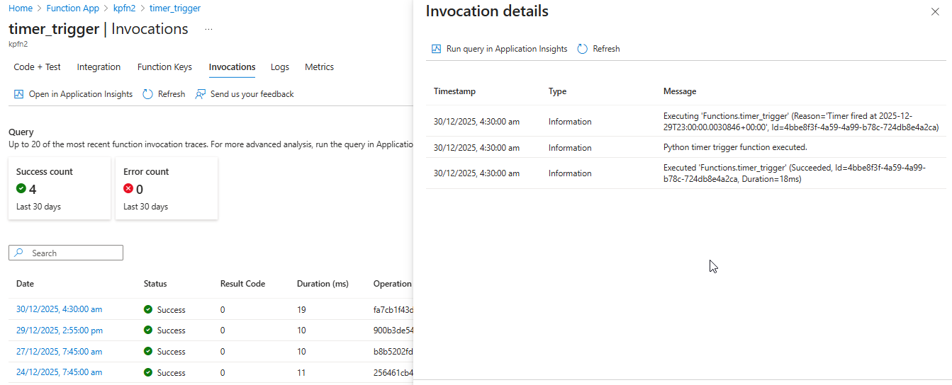Sort by the Date column header
The width and height of the screenshot is (952, 385).
[x=25, y=284]
